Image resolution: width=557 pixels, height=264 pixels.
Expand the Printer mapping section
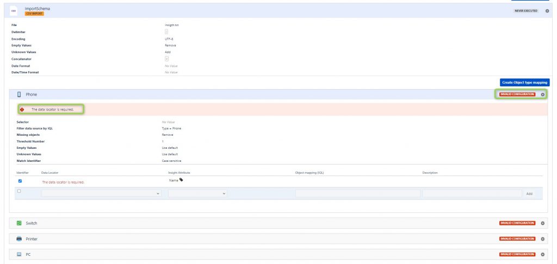coord(278,239)
